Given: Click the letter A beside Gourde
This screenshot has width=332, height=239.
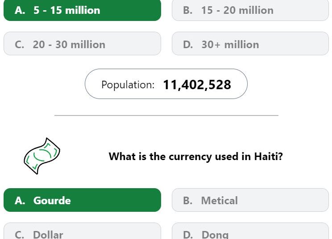Looking at the screenshot, I should click(20, 201).
